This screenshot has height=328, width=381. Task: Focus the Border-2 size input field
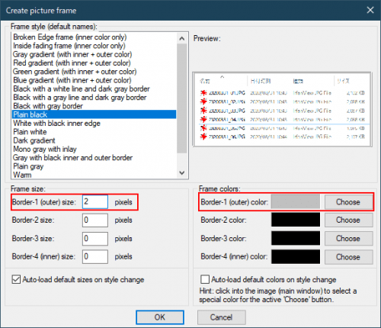click(x=95, y=220)
